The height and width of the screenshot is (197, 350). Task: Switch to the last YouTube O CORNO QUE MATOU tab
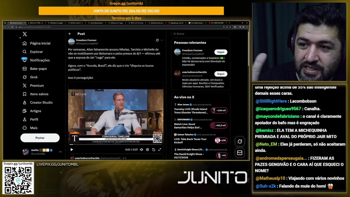(x=217, y=23)
